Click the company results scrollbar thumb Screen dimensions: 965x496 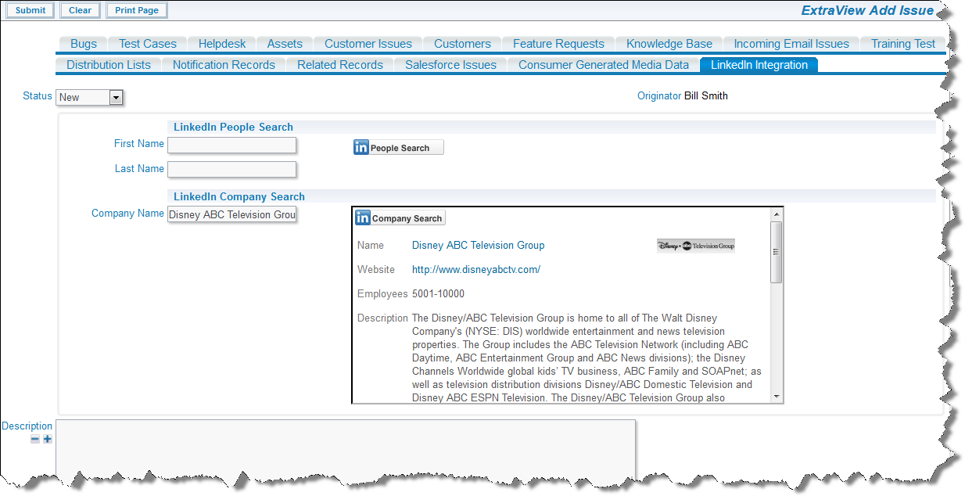776,252
